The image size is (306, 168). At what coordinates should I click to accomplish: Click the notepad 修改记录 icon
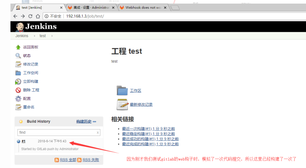click(x=18, y=64)
